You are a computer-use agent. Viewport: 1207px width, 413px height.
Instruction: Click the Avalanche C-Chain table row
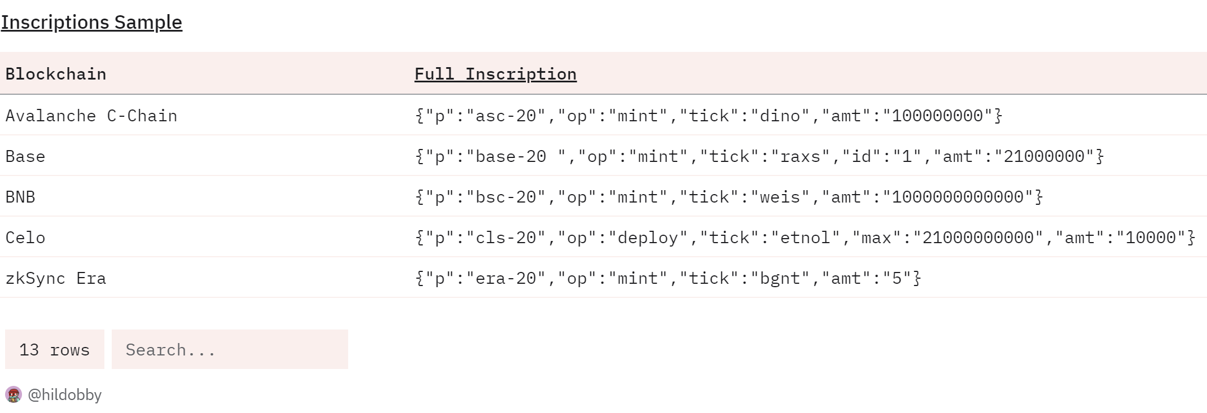[x=603, y=115]
